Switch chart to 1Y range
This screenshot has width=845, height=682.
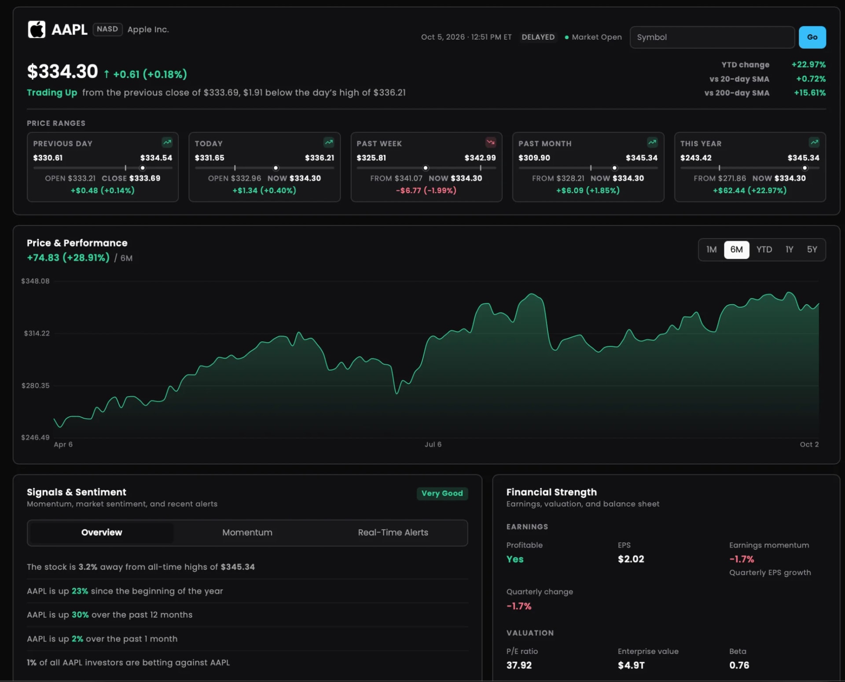coord(789,250)
